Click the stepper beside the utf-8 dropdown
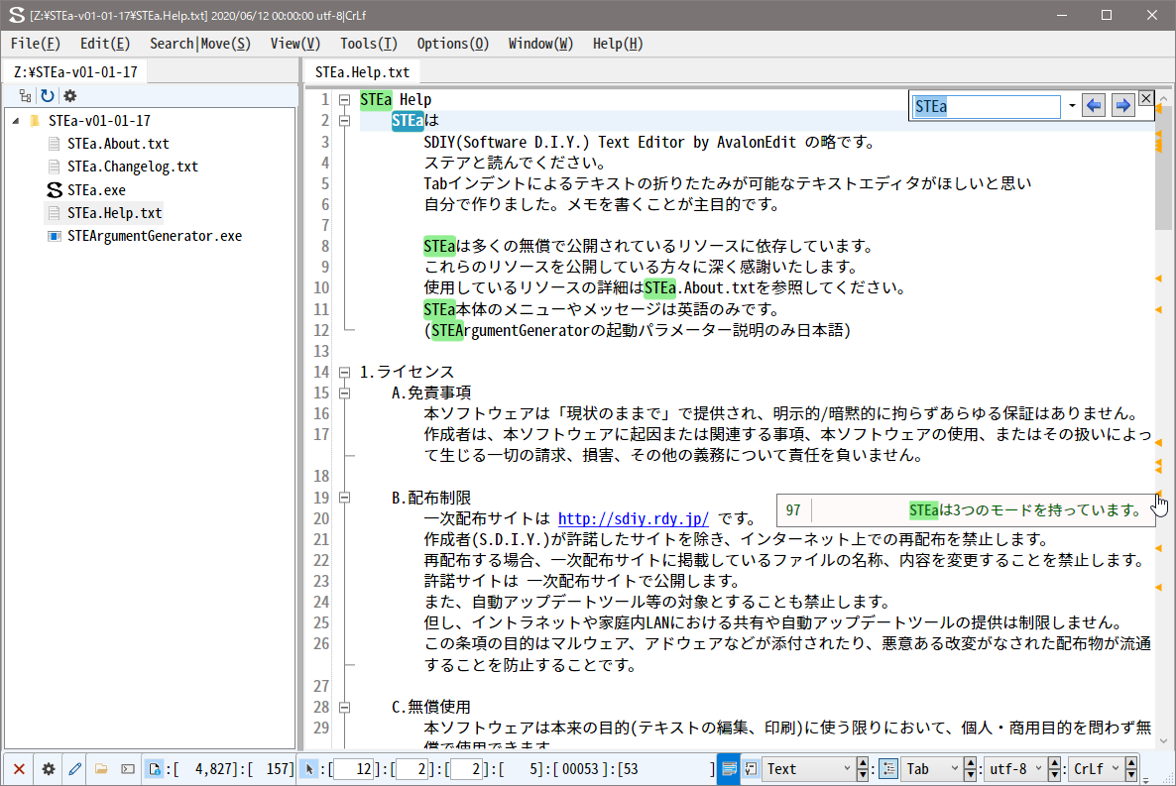 (x=1054, y=769)
